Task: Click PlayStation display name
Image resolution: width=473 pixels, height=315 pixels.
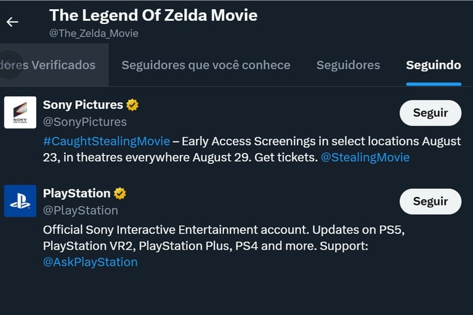Action: [76, 194]
